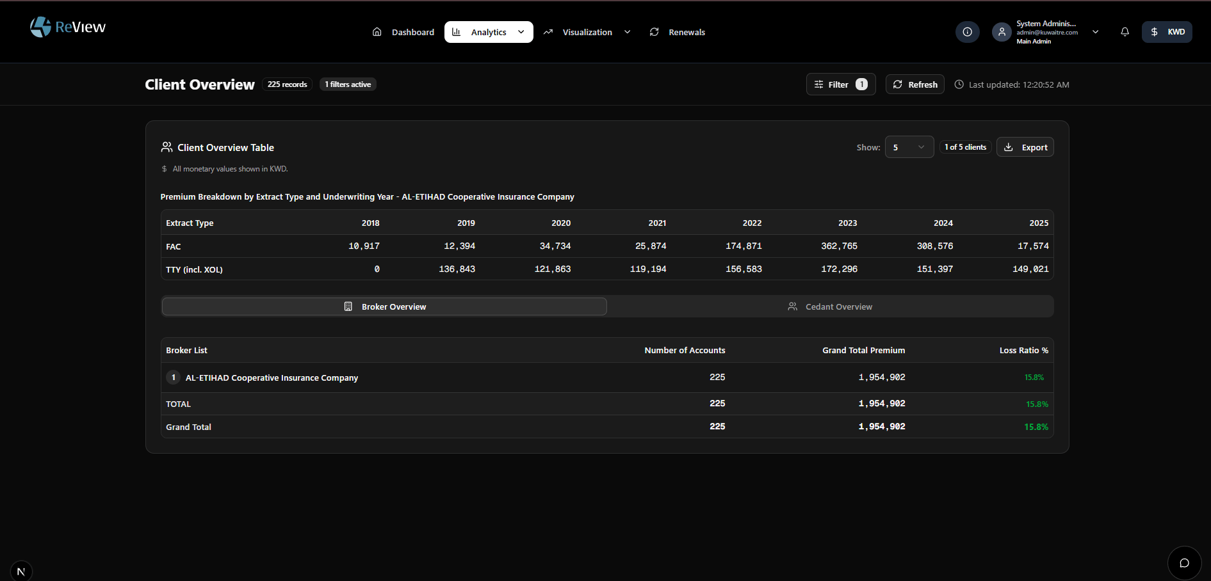Select the Broker Overview view
The height and width of the screenshot is (581, 1211).
click(x=384, y=306)
